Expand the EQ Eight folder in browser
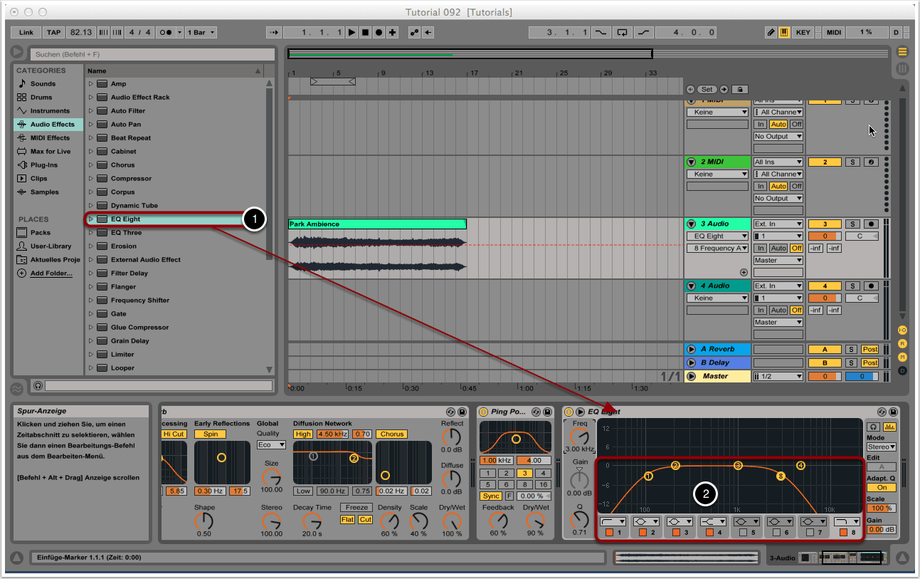This screenshot has width=920, height=579. [x=91, y=219]
